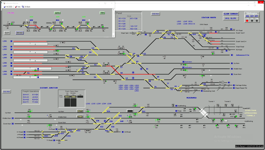Screen dimensions: 265x150
Task: Click the TAWA berth on Middle Main track
Action: [x=80, y=117]
